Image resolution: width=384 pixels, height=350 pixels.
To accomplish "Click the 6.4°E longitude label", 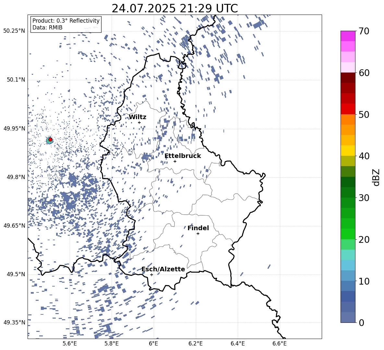I will pyautogui.click(x=237, y=344).
